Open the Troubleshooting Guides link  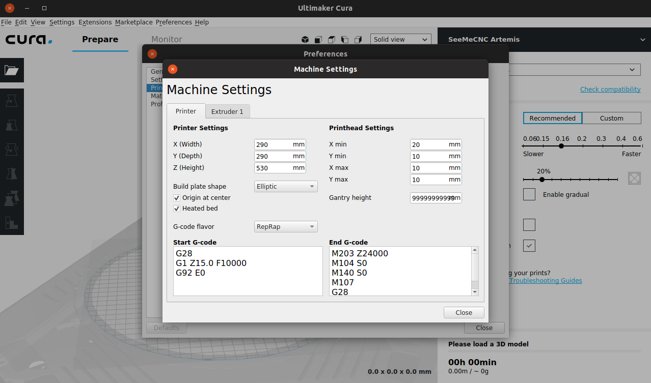click(546, 281)
